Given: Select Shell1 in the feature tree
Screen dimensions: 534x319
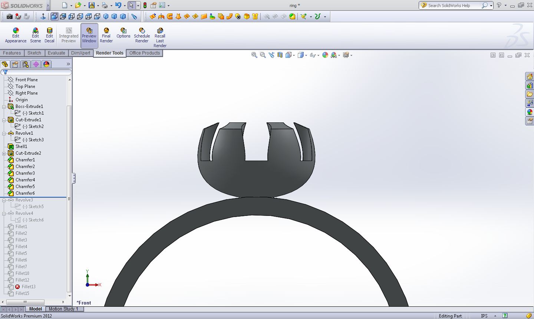Looking at the screenshot, I should coord(21,147).
